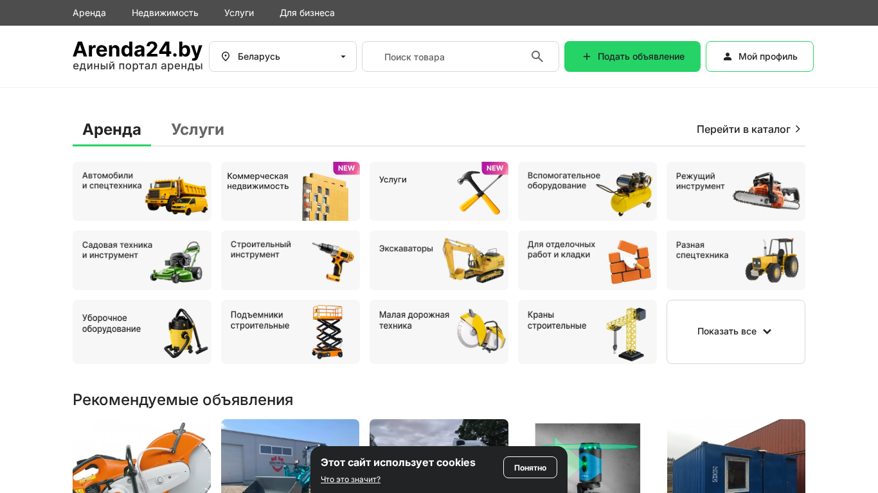Click the NEW badge on Услуги card
Image resolution: width=878 pixels, height=493 pixels.
pyautogui.click(x=495, y=168)
